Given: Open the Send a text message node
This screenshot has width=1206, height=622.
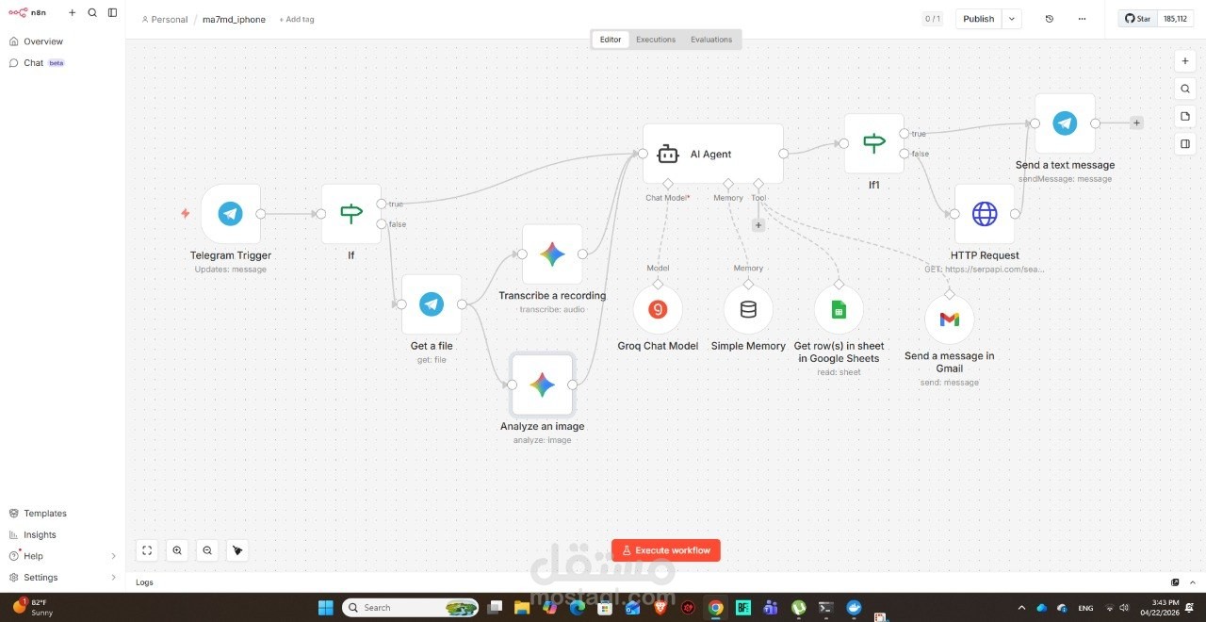Looking at the screenshot, I should point(1065,123).
